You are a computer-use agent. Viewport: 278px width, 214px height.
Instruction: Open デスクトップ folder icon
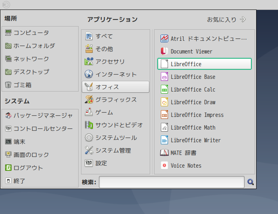click(x=8, y=72)
